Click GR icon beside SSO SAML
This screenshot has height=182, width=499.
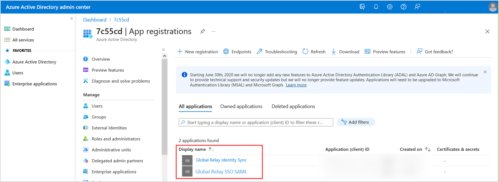187,171
